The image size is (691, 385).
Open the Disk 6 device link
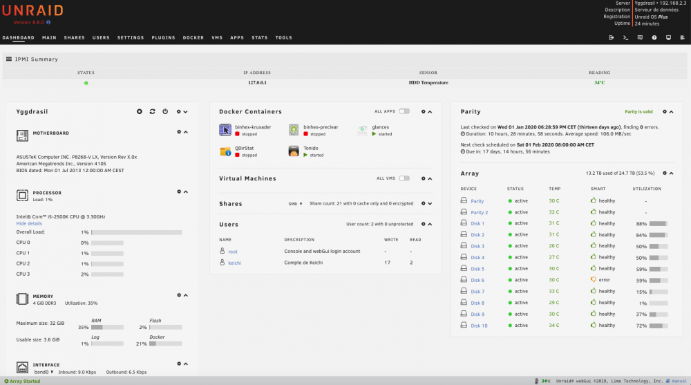point(477,280)
